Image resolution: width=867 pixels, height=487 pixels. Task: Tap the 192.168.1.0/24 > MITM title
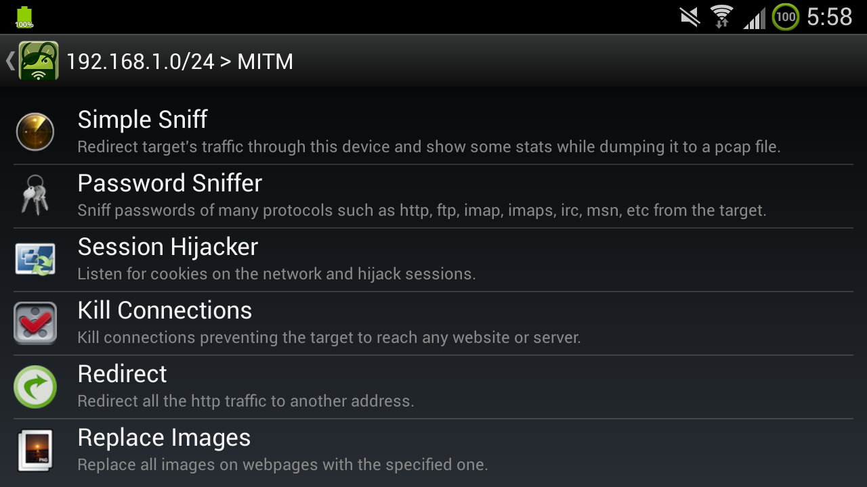click(x=179, y=62)
